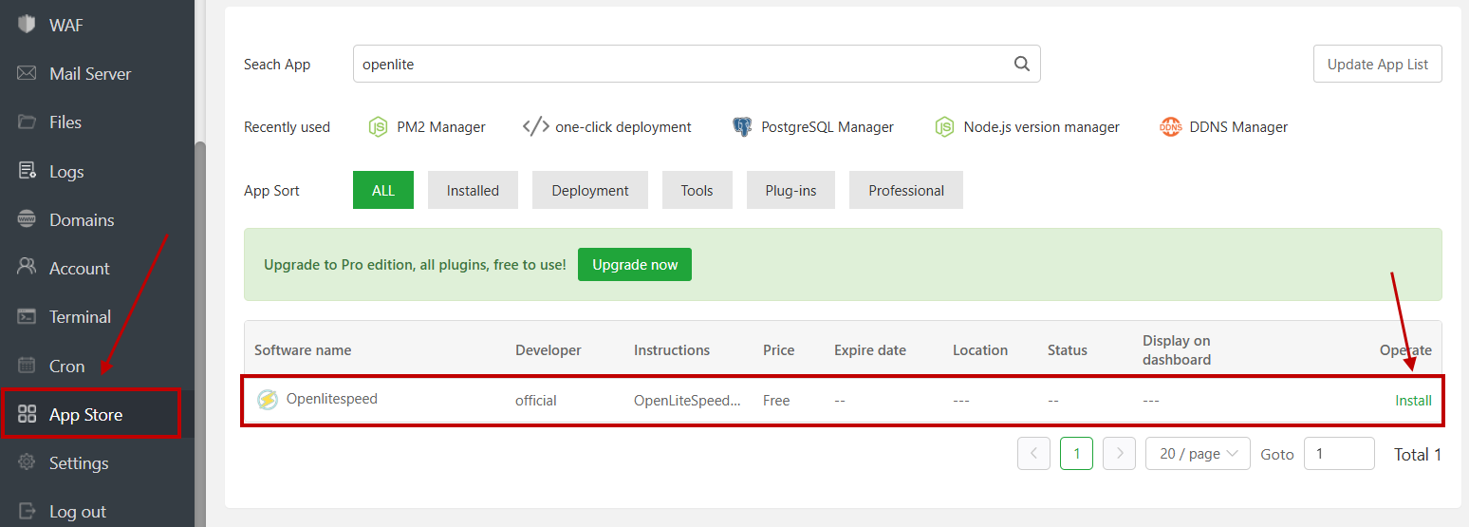Go to previous page arrow
This screenshot has height=527, width=1469.
tap(1033, 454)
